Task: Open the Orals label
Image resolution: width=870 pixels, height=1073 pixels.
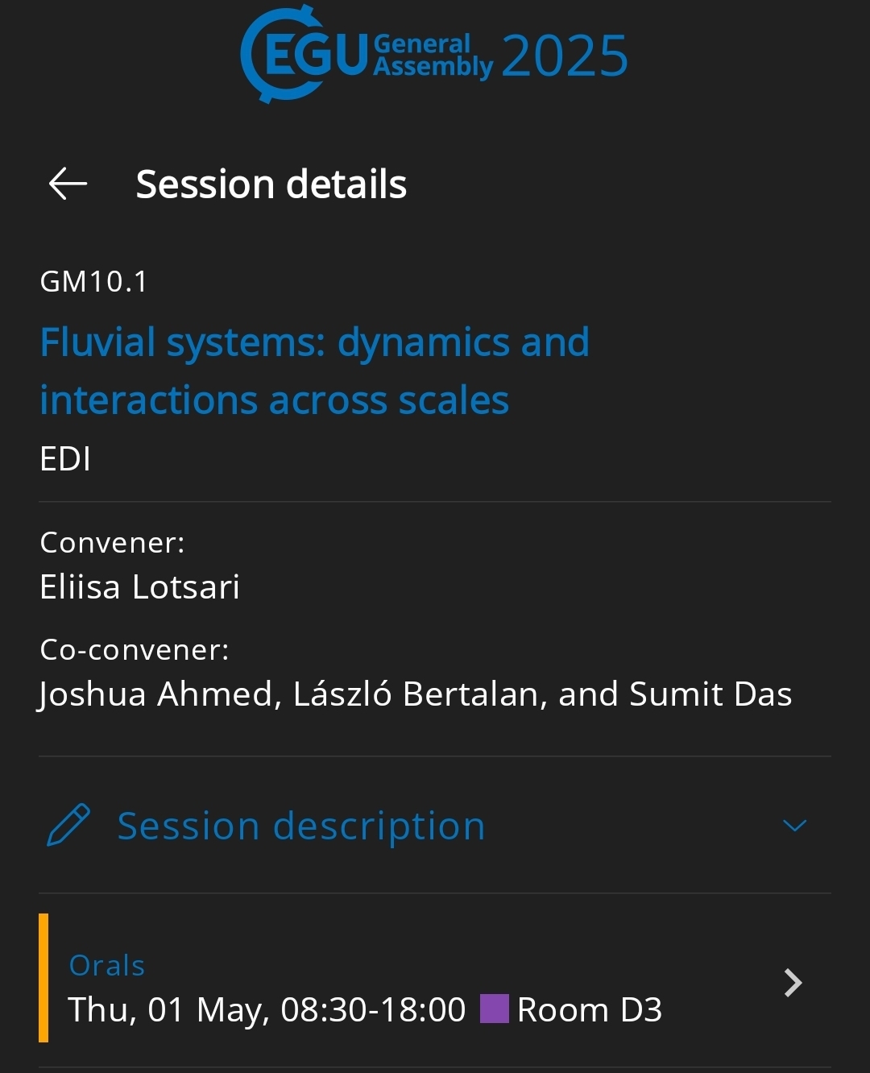Action: 107,965
